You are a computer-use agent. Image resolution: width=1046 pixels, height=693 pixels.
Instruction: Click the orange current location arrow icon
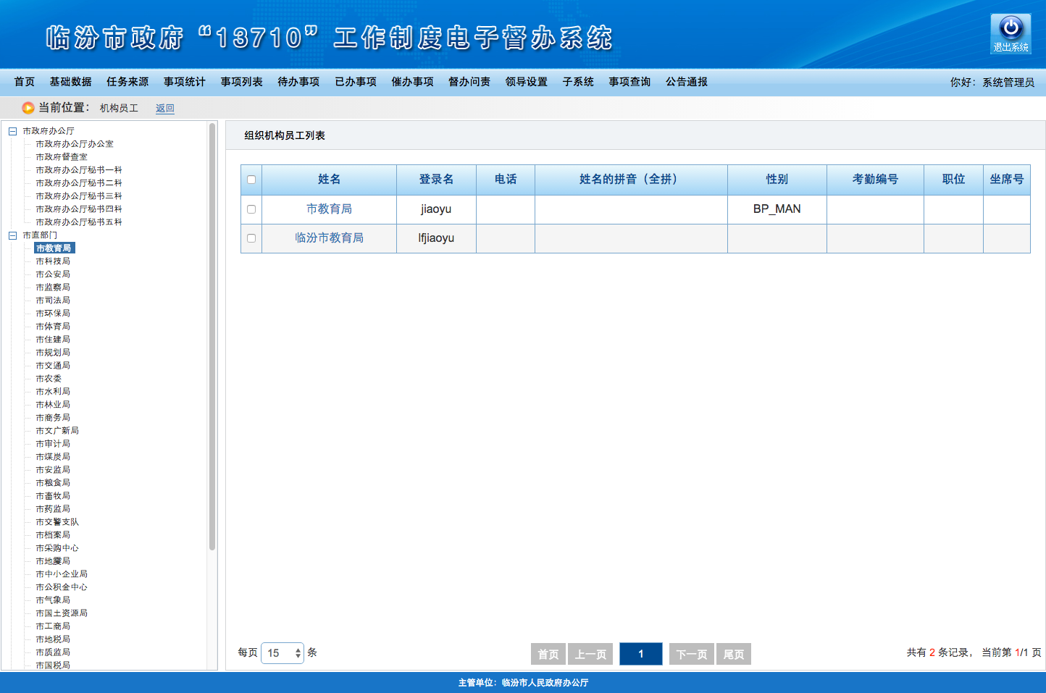28,108
